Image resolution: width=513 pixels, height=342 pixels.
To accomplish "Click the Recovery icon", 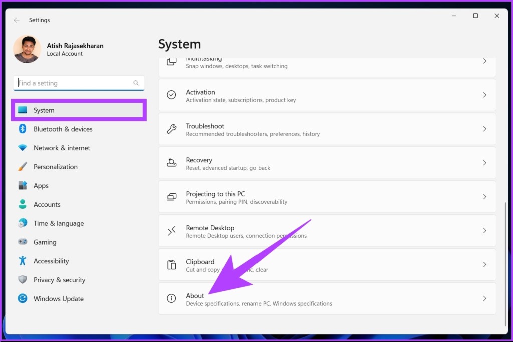I will 171,163.
